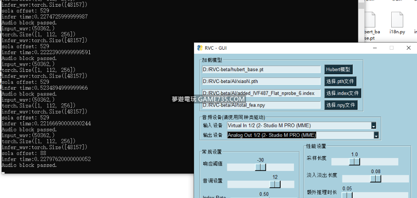Image resolution: width=417 pixels, height=198 pixels.
Task: Open the 输出设备 dropdown arrow
Action: coord(376,135)
